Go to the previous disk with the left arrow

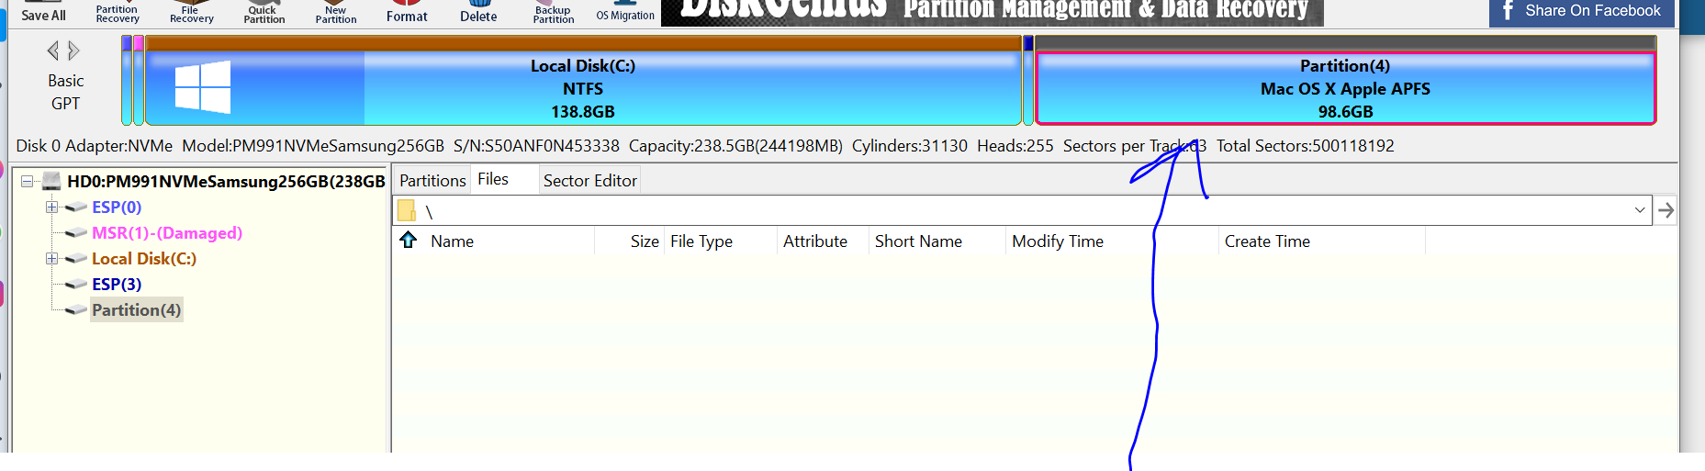53,50
